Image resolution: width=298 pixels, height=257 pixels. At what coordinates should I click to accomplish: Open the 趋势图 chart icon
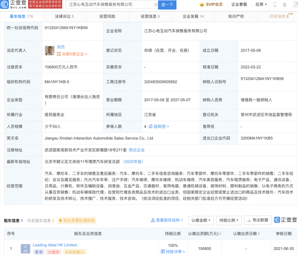(x=150, y=126)
